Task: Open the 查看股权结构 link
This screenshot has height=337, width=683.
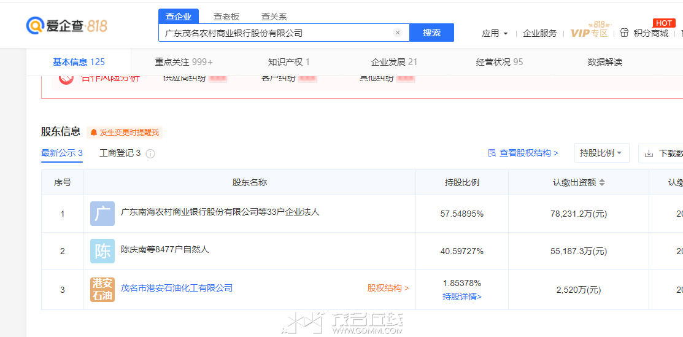Action: 528,153
